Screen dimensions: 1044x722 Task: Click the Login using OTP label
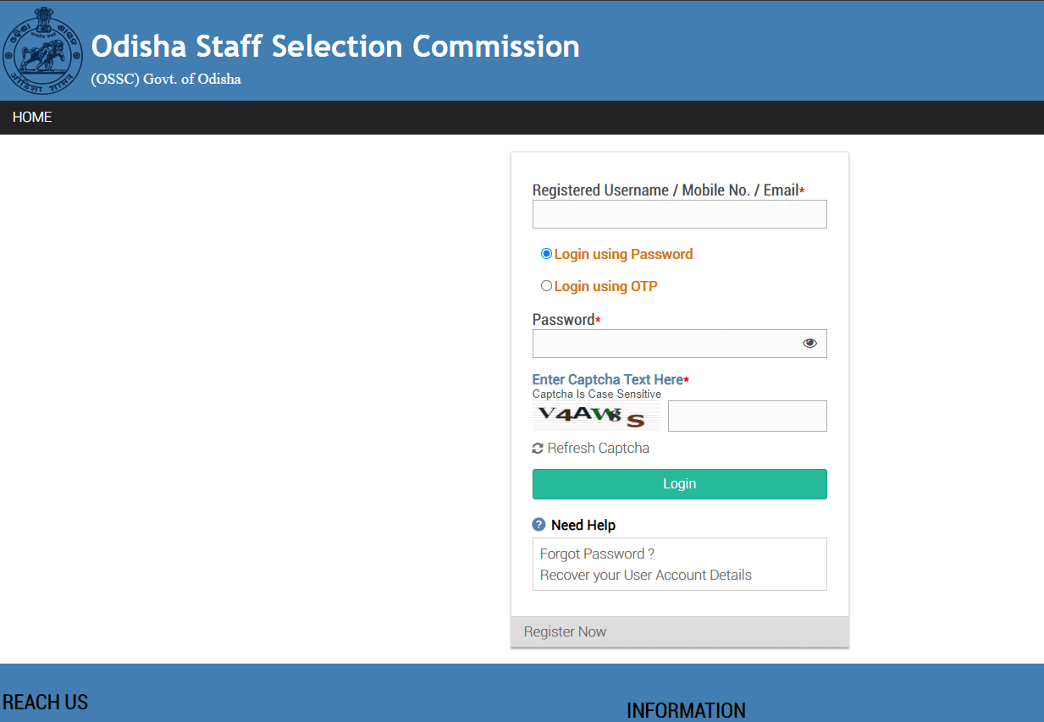(605, 286)
